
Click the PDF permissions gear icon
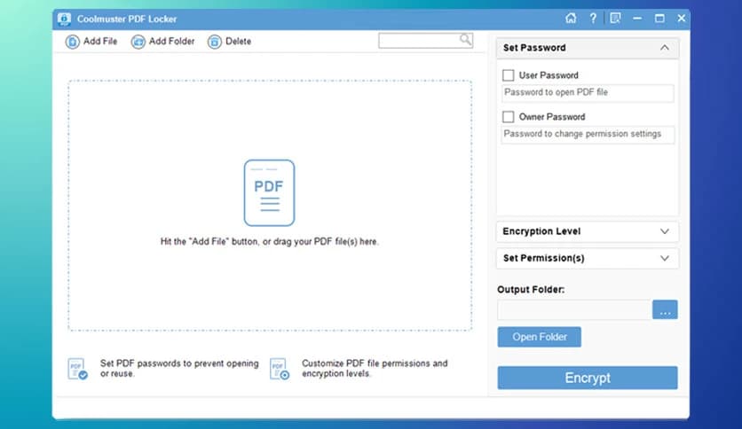coord(280,369)
